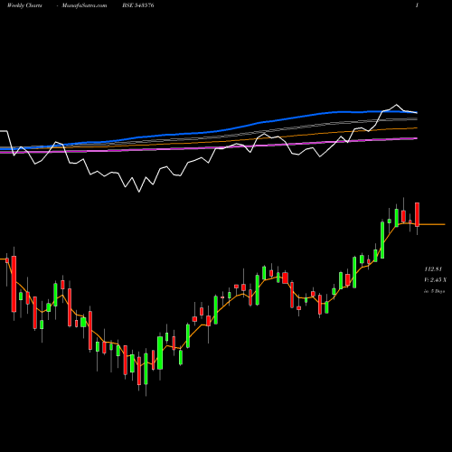Click the "V: 2.45 X" volume reading
This screenshot has width=452, height=452.
pyautogui.click(x=435, y=280)
